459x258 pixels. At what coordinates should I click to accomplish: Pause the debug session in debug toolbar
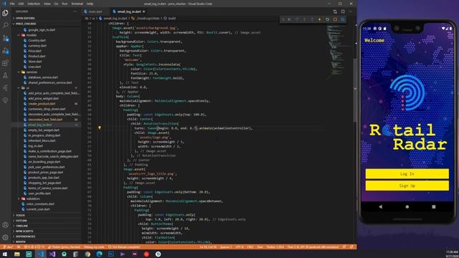coord(289,19)
